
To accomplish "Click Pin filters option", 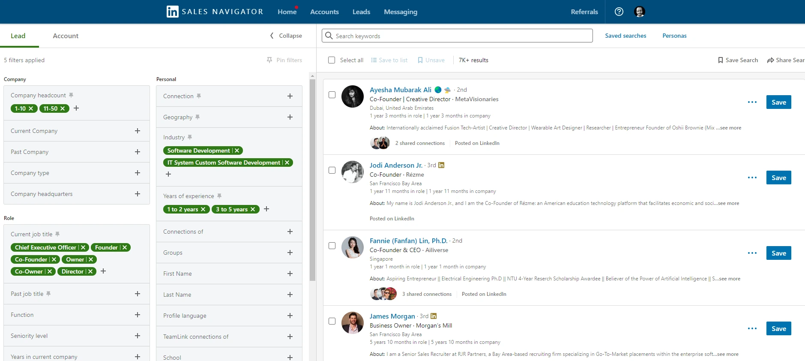I will [x=284, y=60].
